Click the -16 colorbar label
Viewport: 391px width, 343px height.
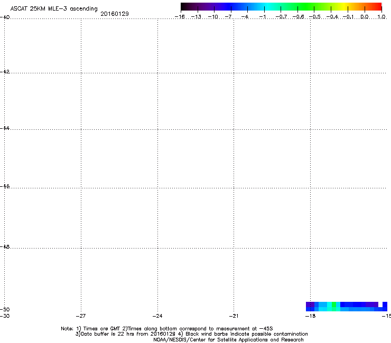(x=180, y=17)
